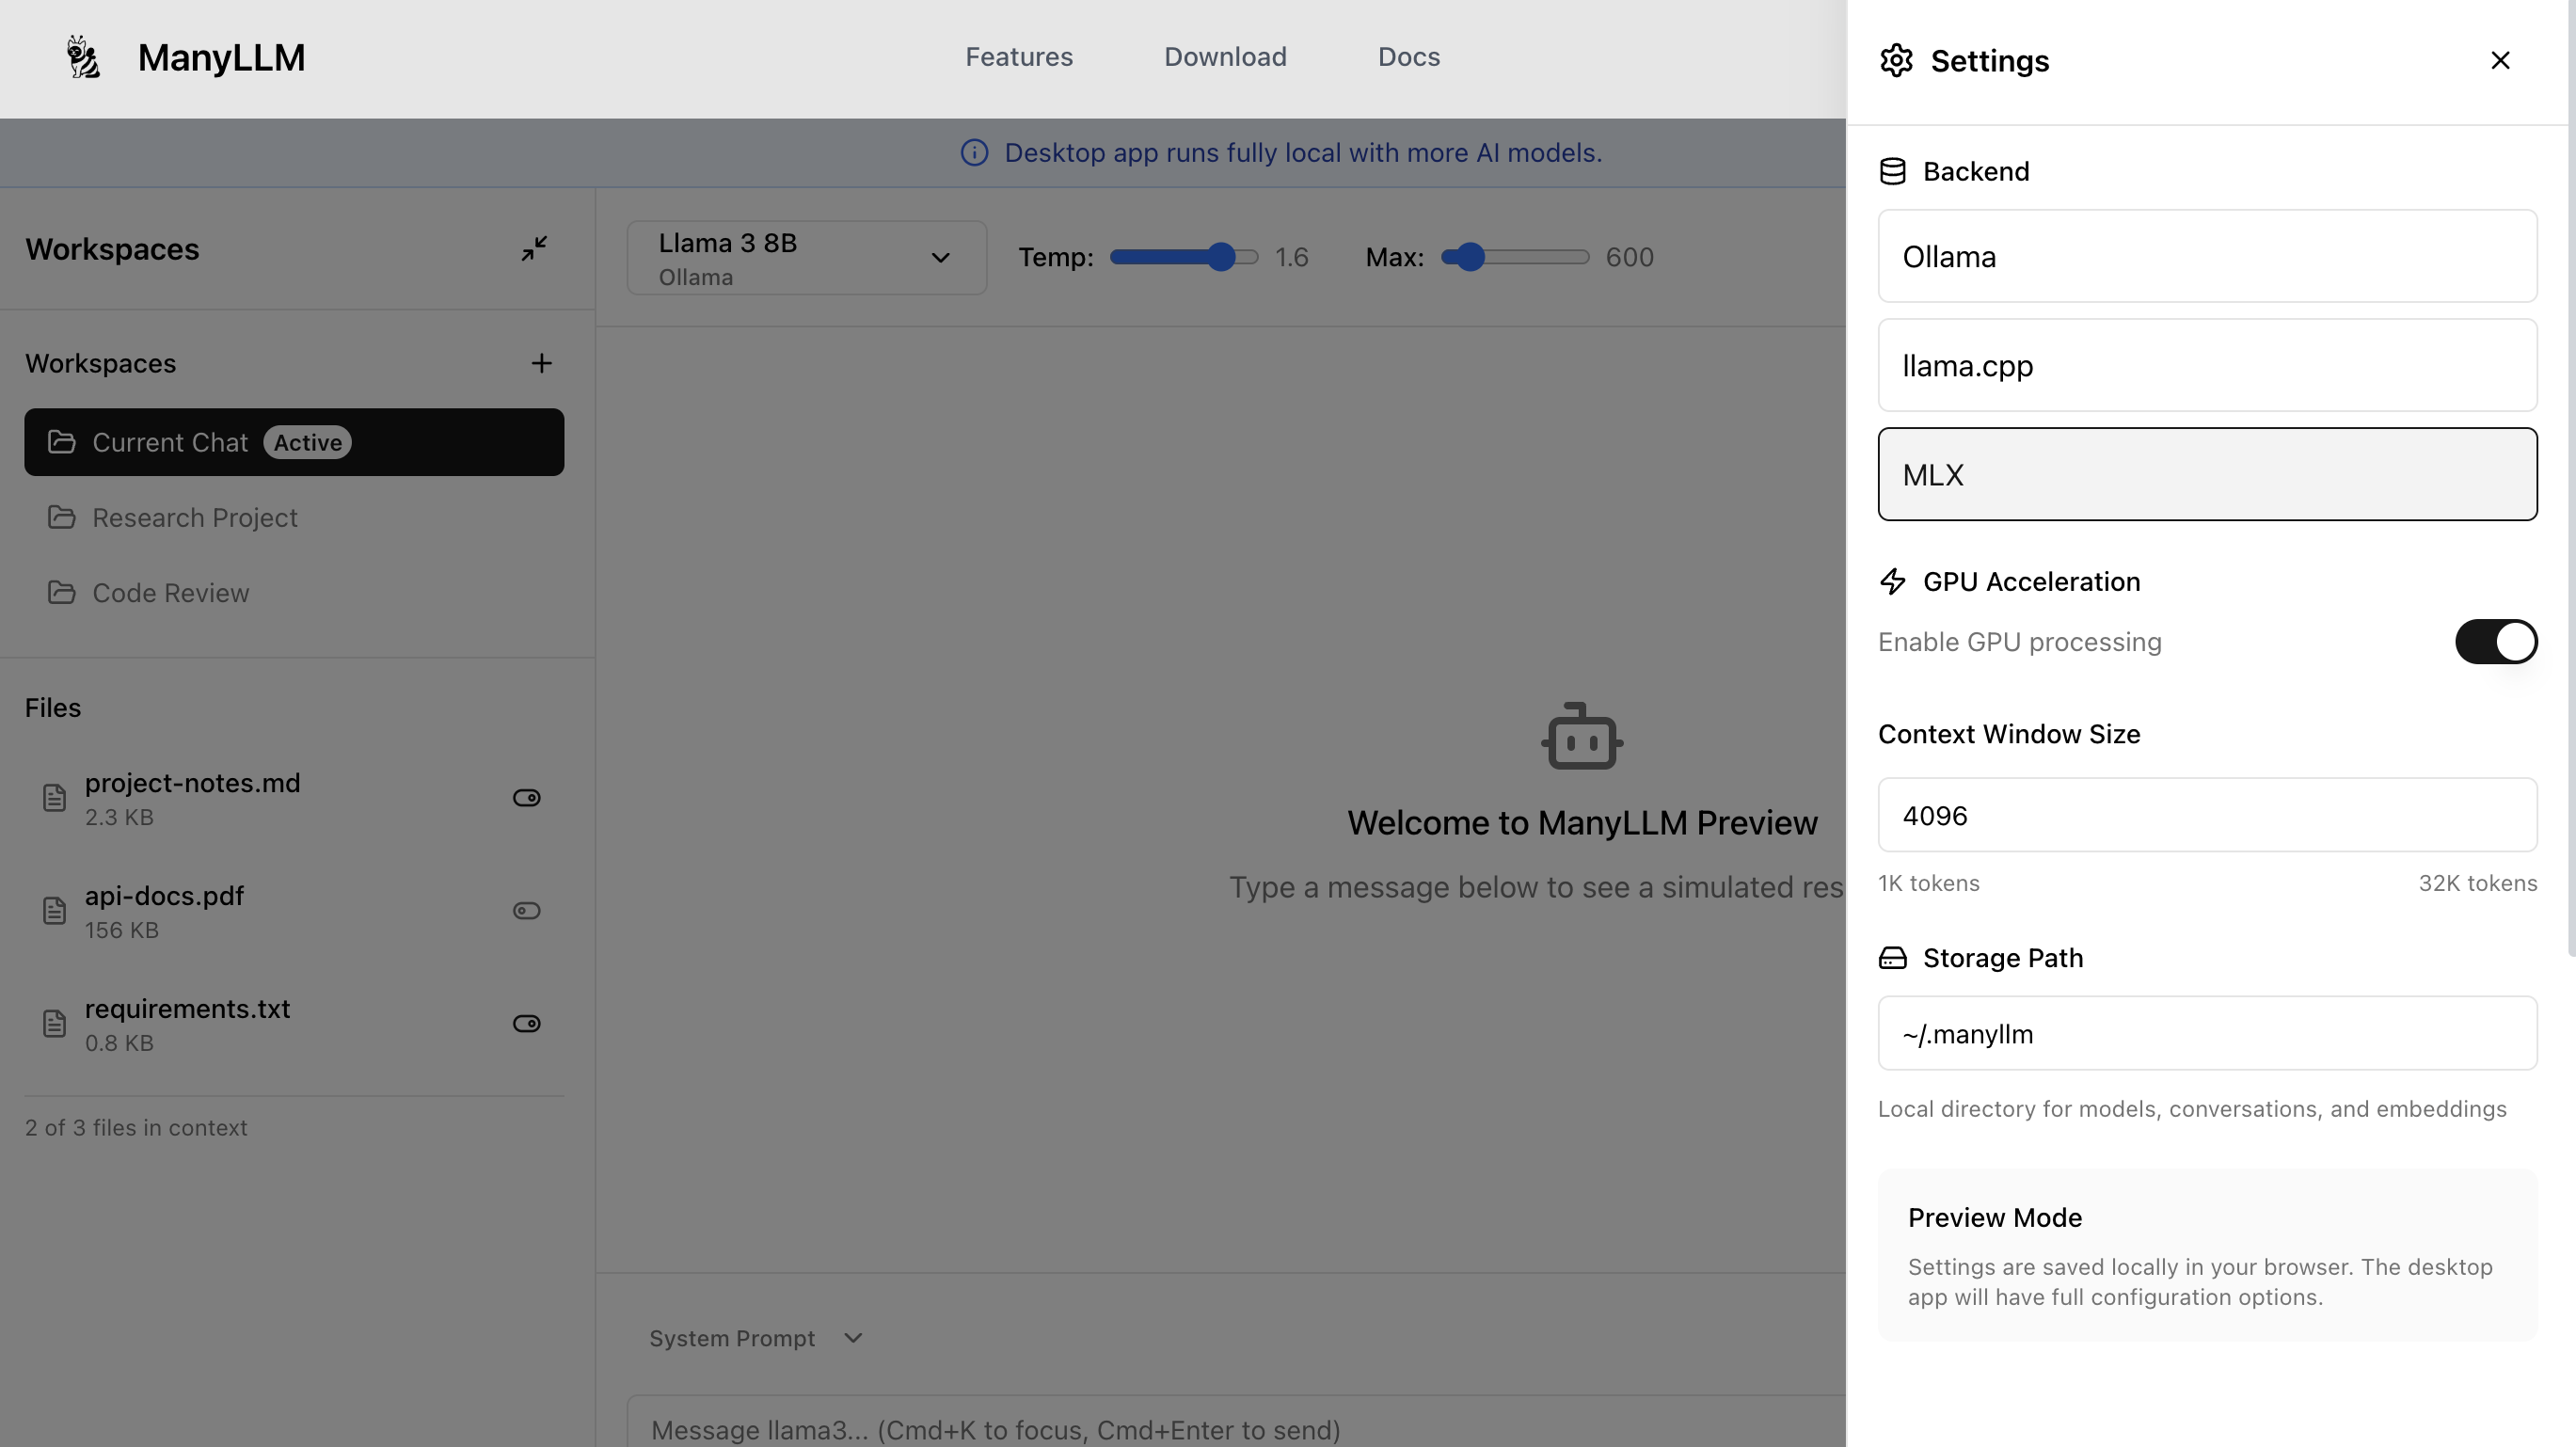
Task: Collapse the Workspaces sidebar panel
Action: tap(534, 248)
